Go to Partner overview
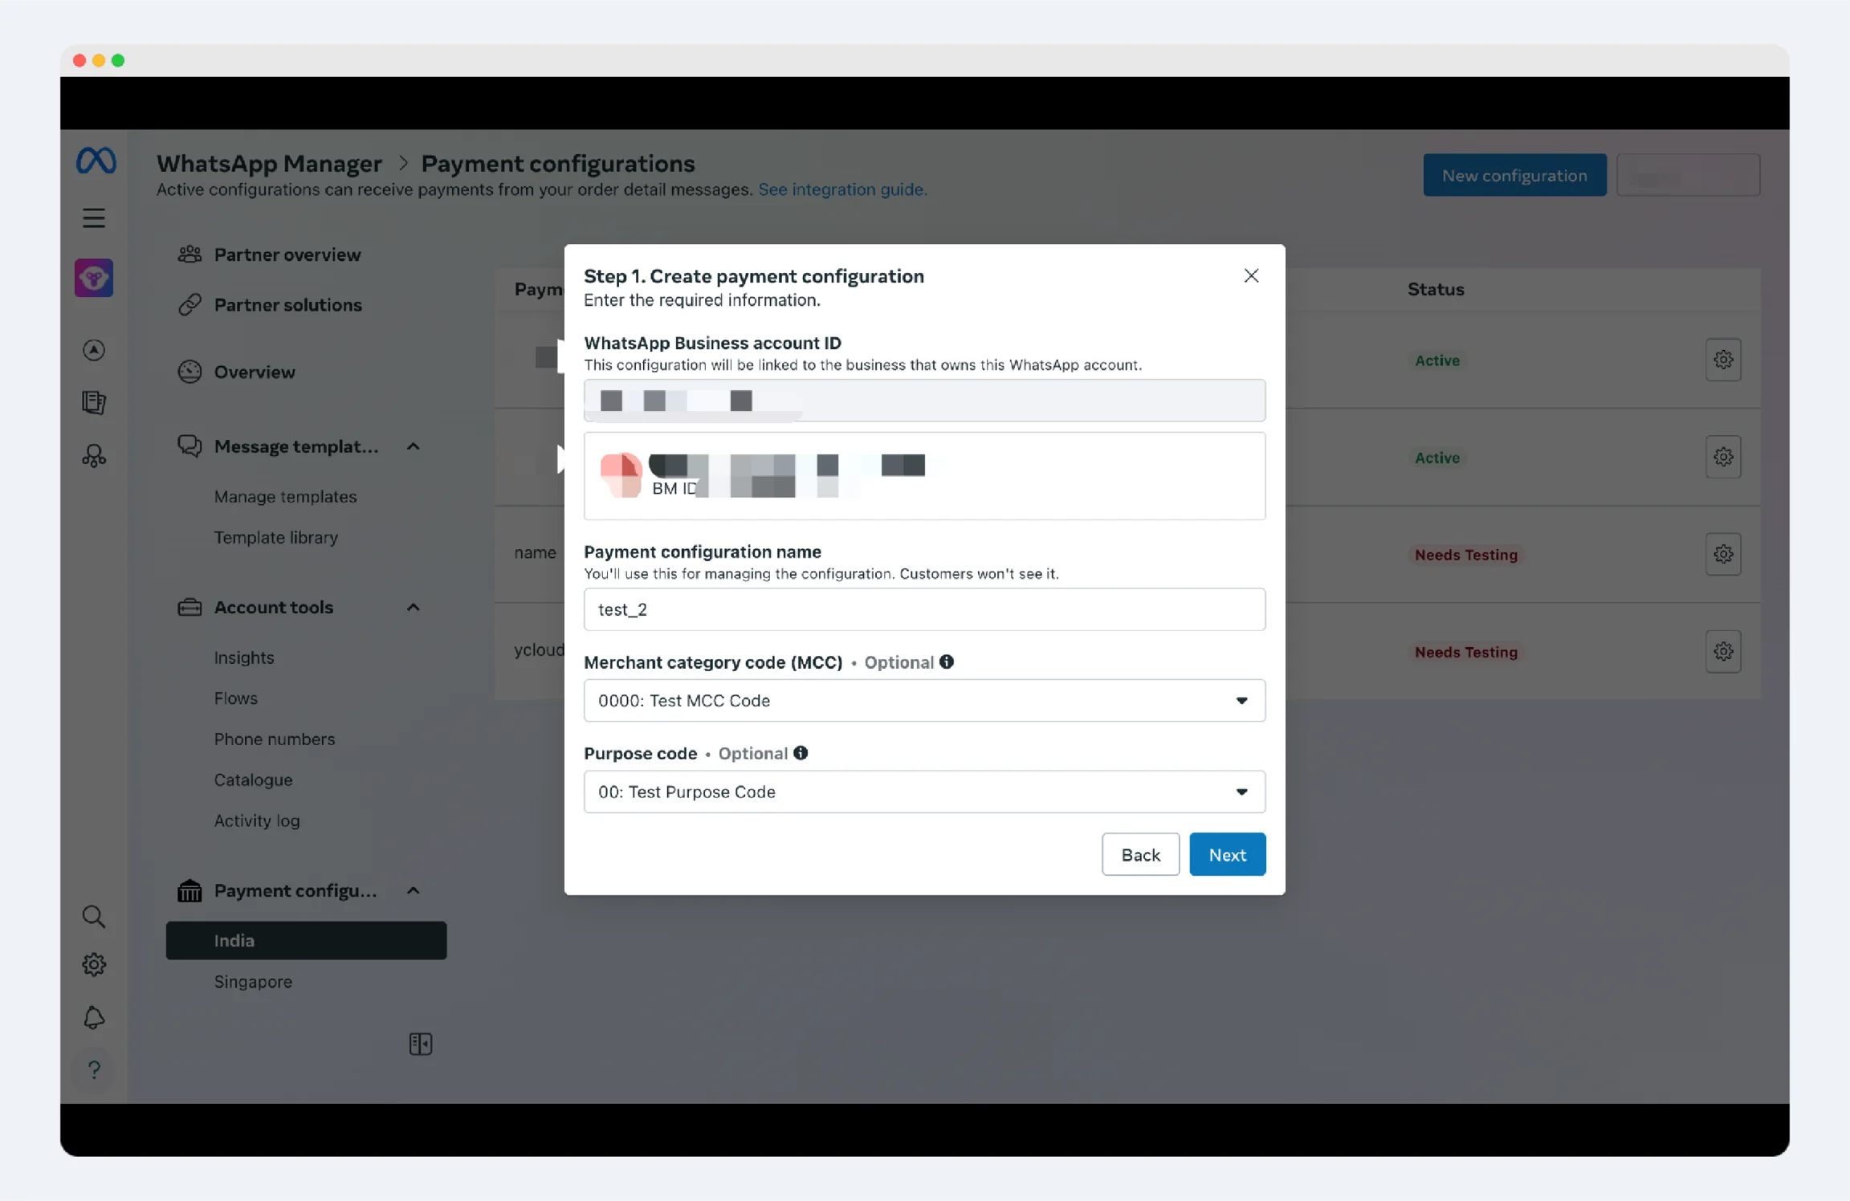Viewport: 1850px width, 1201px height. (287, 254)
